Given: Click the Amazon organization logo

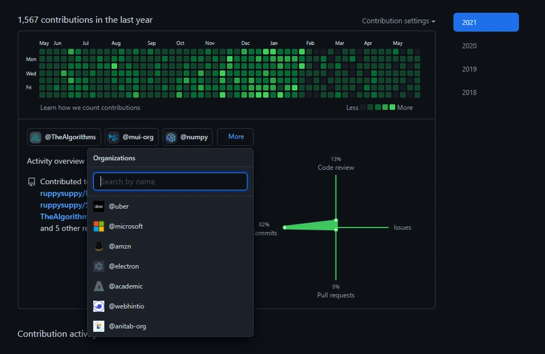Looking at the screenshot, I should [x=99, y=246].
